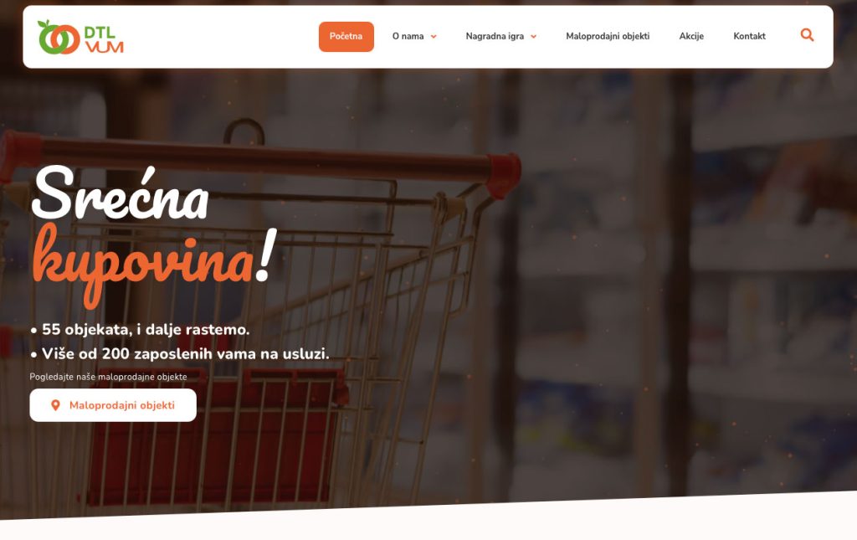Click the white Maloprodajni objekti hero button

113,405
